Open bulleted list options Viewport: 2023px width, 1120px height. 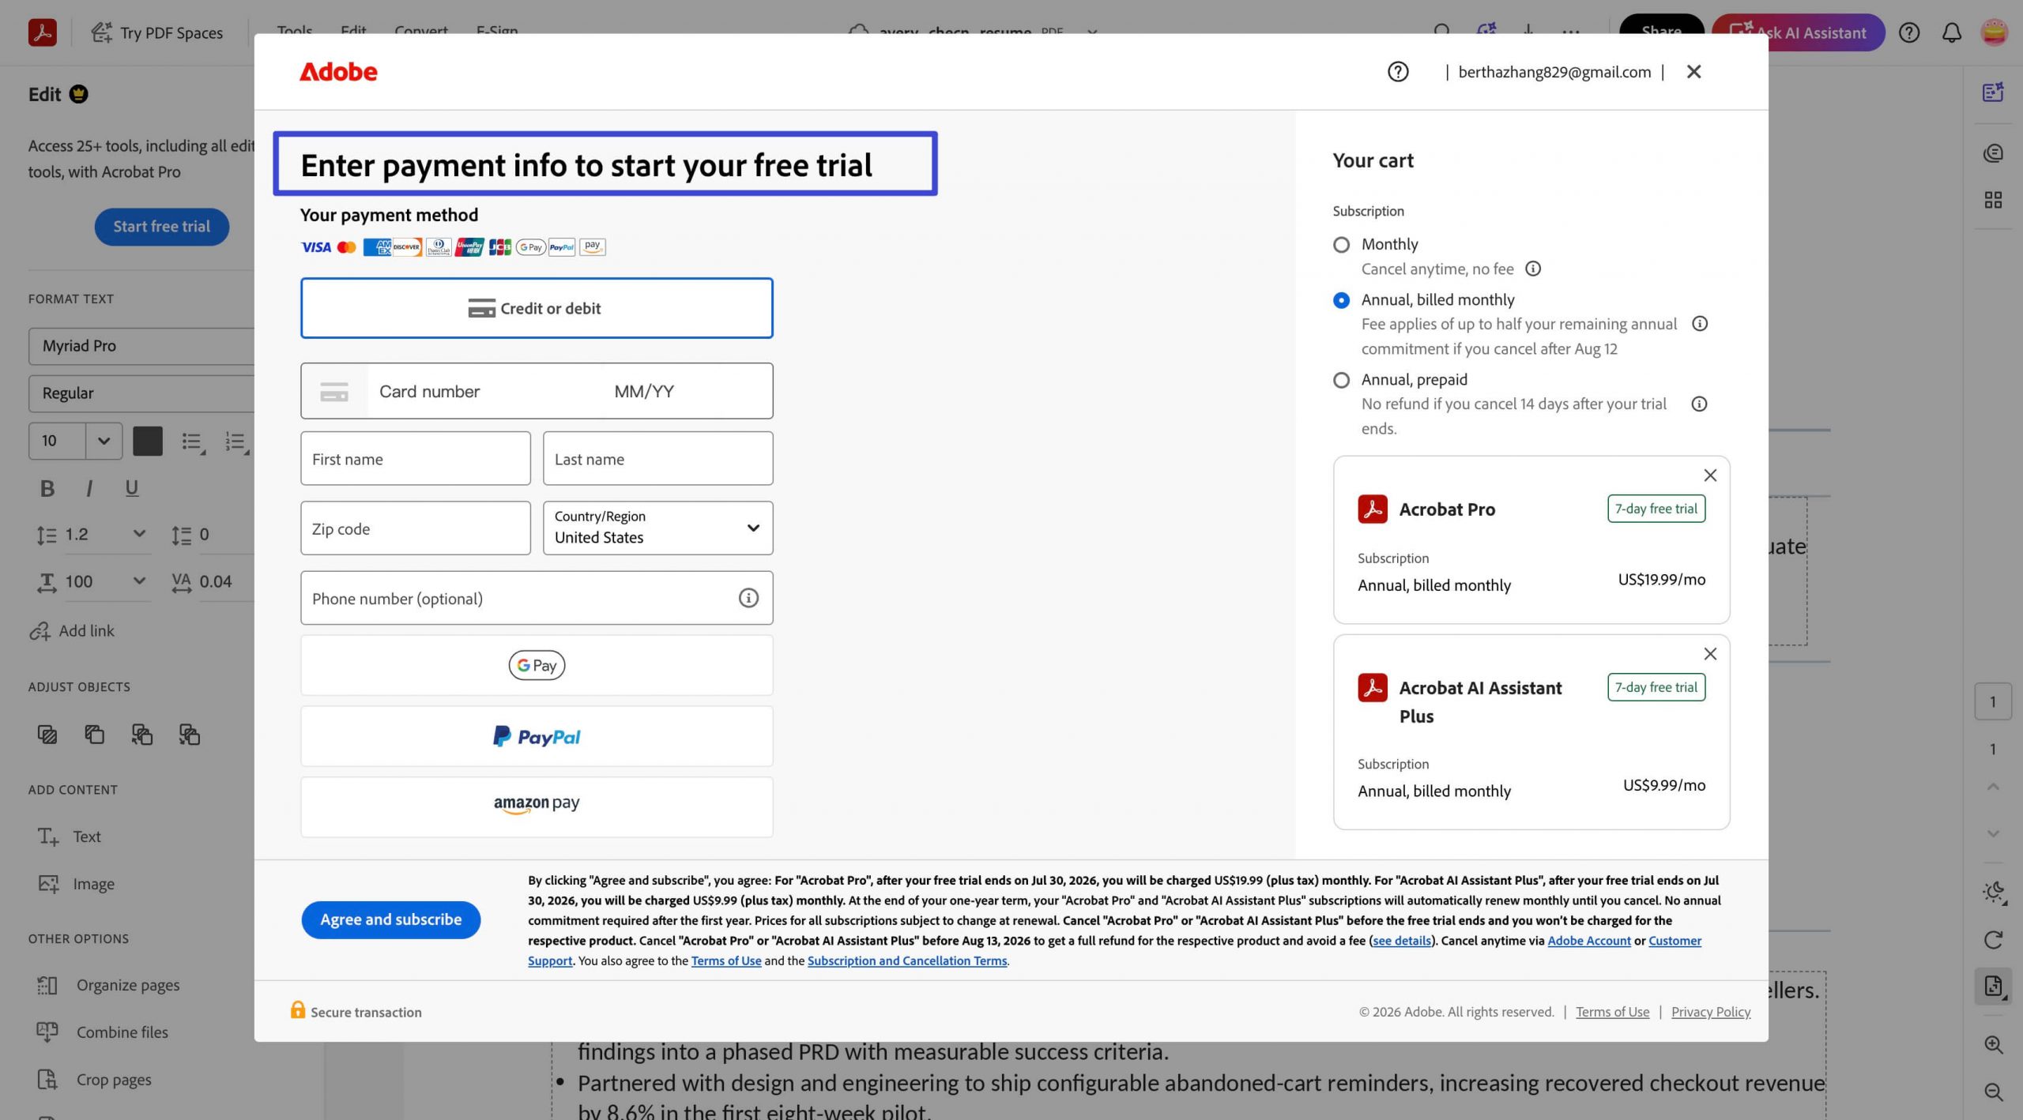194,442
